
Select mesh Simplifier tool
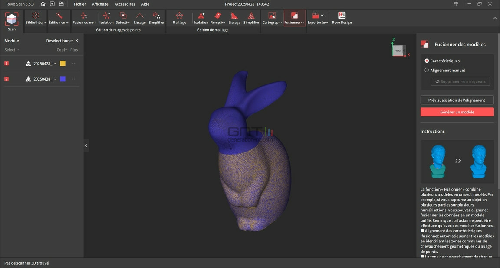[251, 18]
